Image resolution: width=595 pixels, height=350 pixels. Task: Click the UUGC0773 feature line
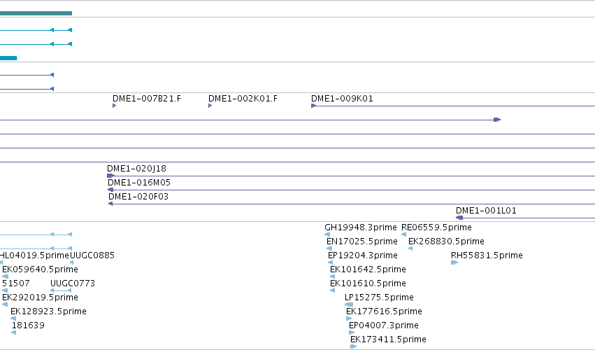pos(61,290)
